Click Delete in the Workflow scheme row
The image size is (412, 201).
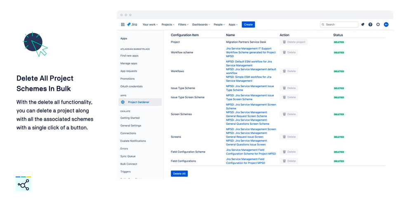[289, 52]
